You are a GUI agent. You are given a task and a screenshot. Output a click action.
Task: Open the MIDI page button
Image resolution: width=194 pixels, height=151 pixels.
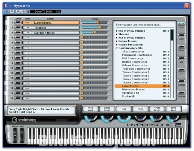pyautogui.click(x=181, y=47)
